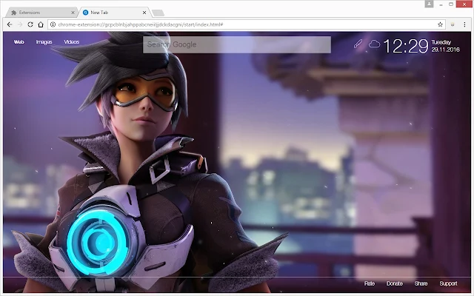Bookmark this page with the star icon
The width and height of the screenshot is (474, 296).
coord(440,24)
